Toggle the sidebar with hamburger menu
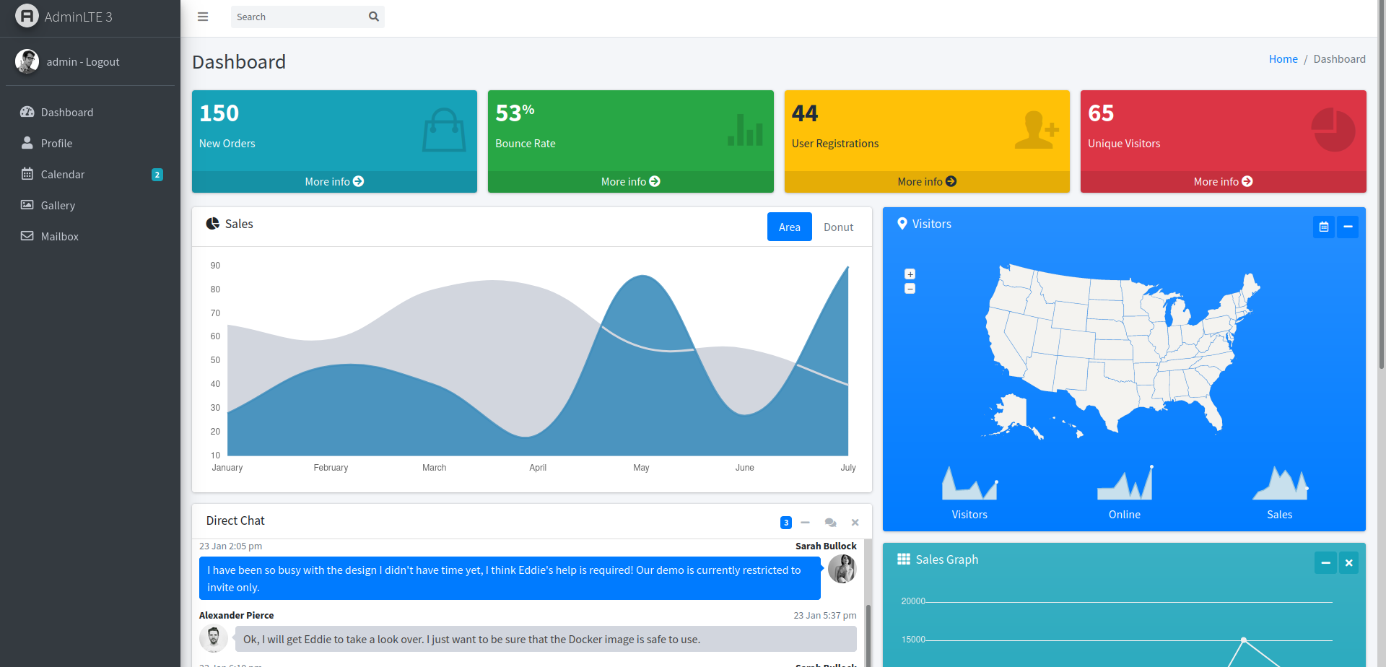 [202, 16]
